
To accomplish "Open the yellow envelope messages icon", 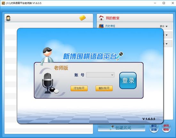I will pos(83,18).
